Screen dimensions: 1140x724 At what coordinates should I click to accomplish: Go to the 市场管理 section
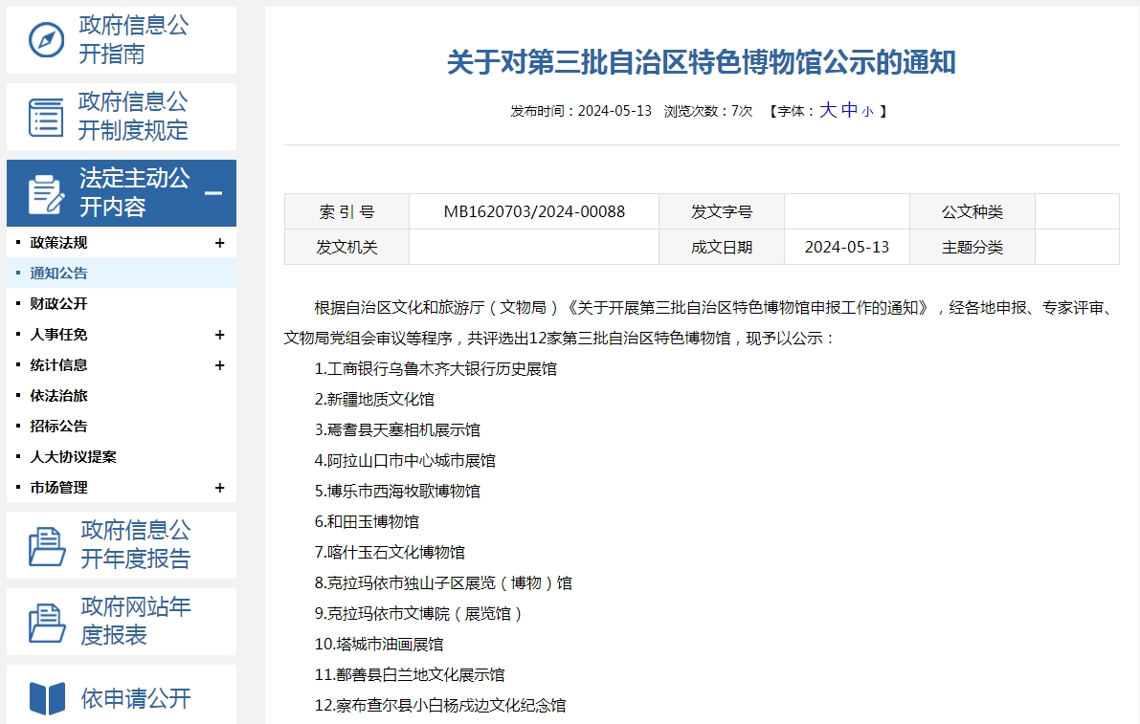(58, 487)
